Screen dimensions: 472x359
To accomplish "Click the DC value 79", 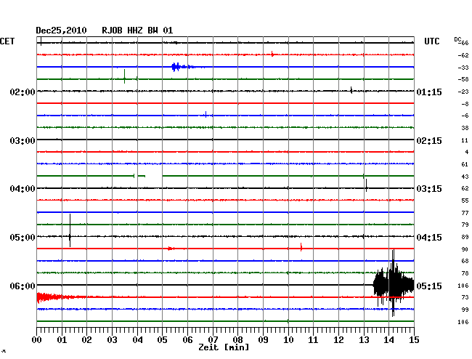I will 465,225.
